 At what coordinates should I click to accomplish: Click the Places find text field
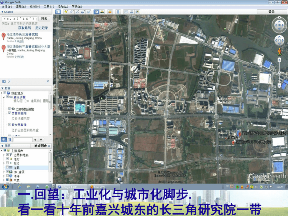(x=22, y=140)
